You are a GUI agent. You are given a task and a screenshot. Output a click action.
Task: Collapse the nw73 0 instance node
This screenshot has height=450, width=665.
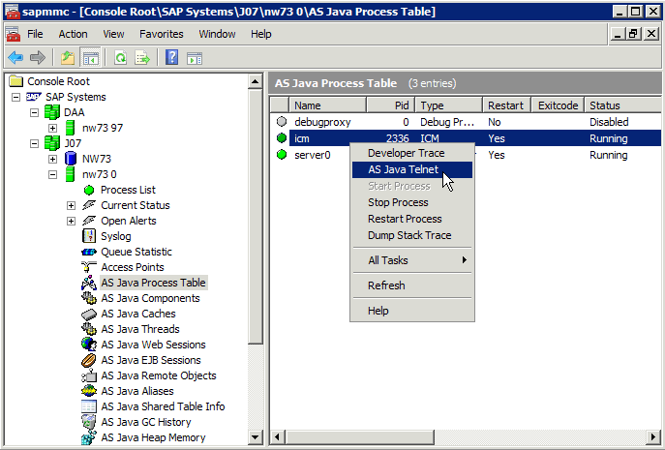click(x=52, y=174)
